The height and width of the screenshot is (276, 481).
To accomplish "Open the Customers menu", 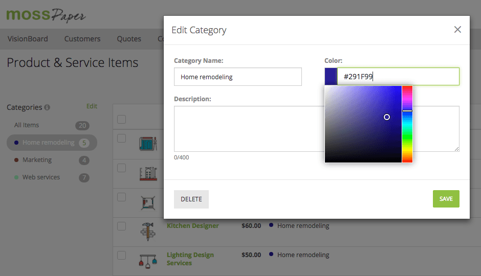I will tap(82, 39).
